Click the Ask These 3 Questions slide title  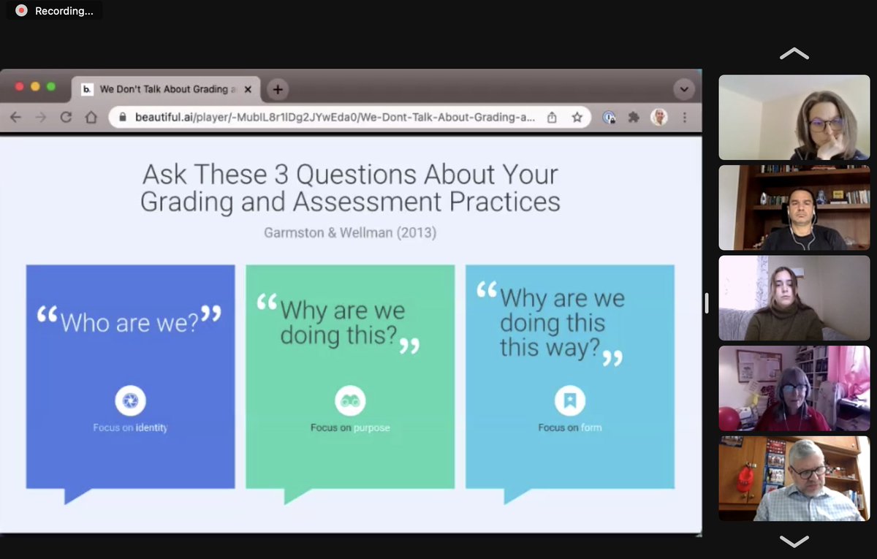coord(350,188)
